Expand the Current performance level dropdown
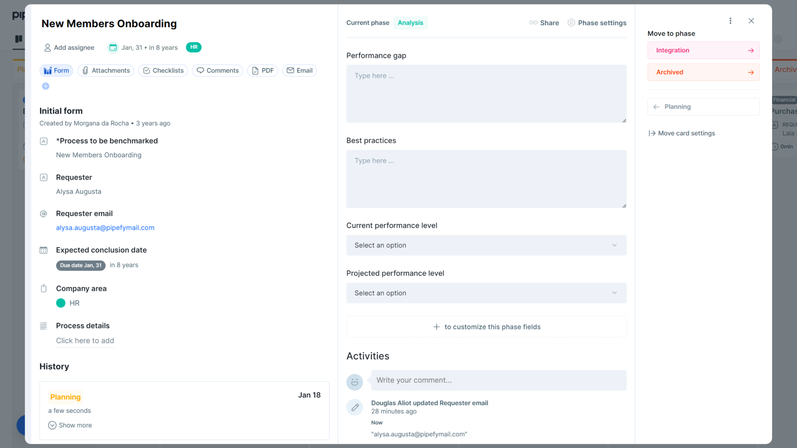The image size is (797, 448). (x=486, y=245)
